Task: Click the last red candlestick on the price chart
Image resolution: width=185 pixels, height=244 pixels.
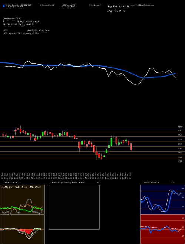Action: coord(131,147)
